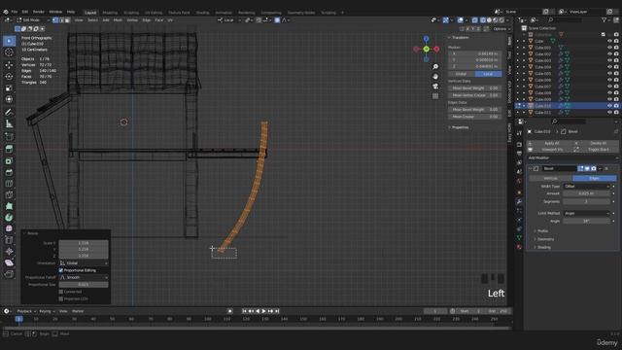Image resolution: width=622 pixels, height=350 pixels.
Task: Open the Vertex menu in viewport header
Action: pos(132,19)
